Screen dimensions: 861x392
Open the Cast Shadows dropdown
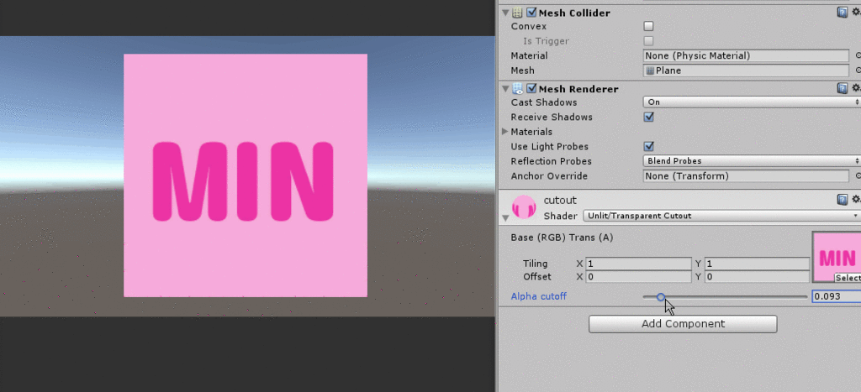(x=751, y=102)
